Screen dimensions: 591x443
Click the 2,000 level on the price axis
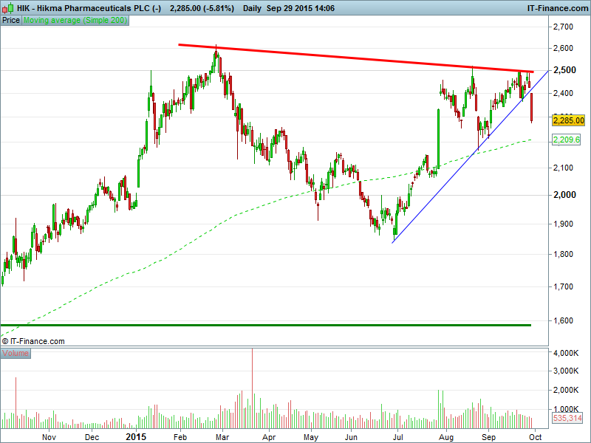click(x=564, y=195)
